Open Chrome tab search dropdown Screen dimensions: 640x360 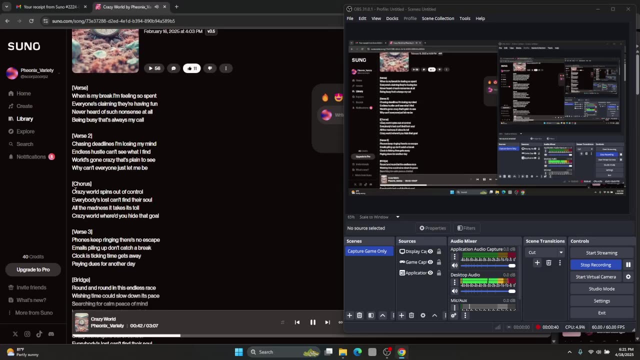coord(6,7)
